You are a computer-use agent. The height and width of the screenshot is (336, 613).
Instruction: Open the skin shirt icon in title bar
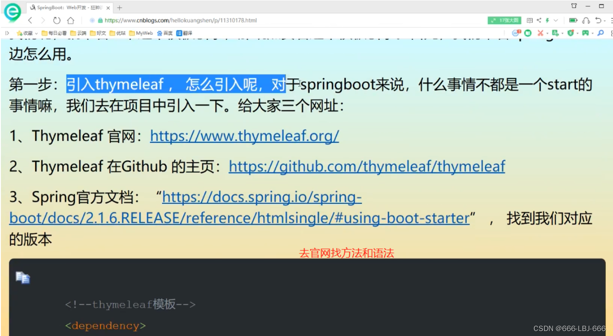574,6
